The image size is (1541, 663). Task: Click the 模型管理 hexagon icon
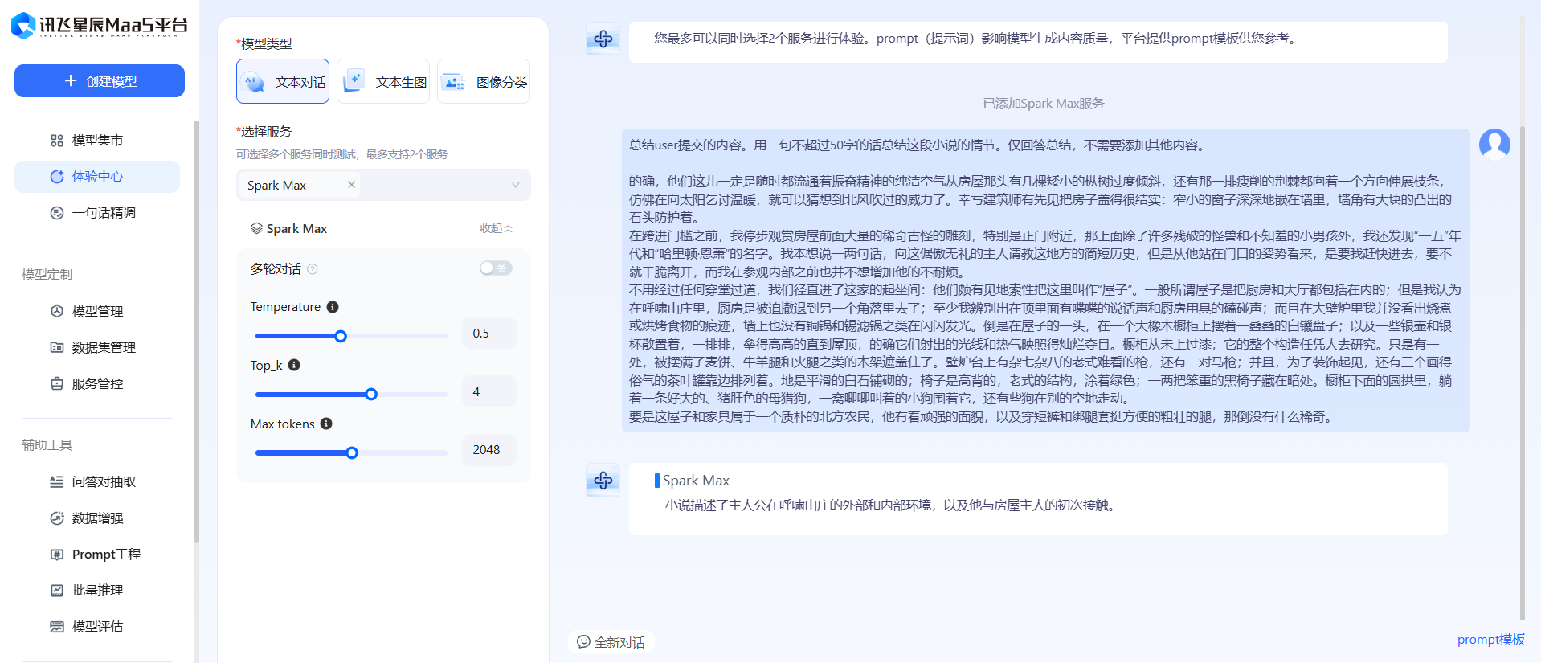pos(57,311)
